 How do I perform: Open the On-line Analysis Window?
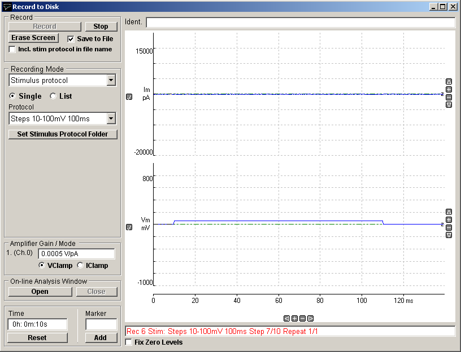(x=40, y=292)
